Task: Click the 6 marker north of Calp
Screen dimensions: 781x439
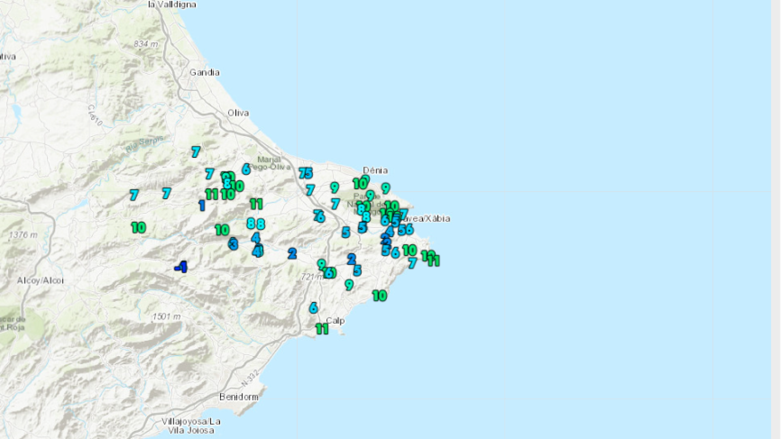Action: coord(313,308)
